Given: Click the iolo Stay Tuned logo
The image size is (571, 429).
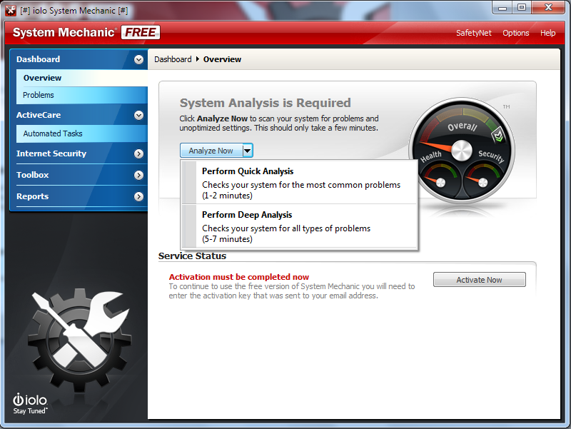Looking at the screenshot, I should (30, 404).
